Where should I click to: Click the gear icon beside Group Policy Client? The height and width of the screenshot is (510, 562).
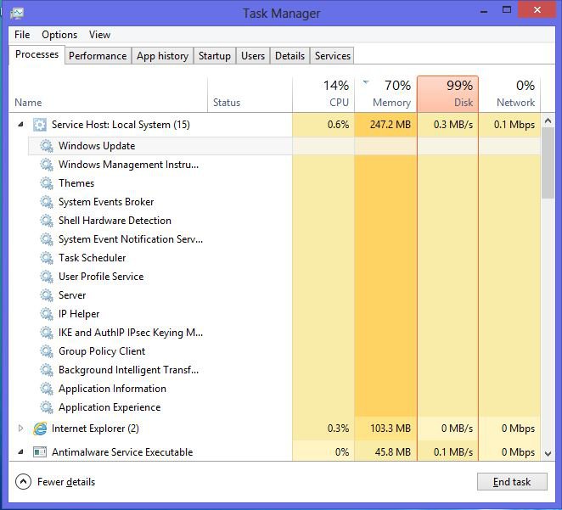46,351
